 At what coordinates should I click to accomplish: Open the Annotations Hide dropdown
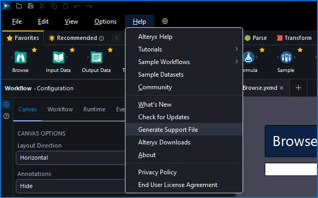70,186
